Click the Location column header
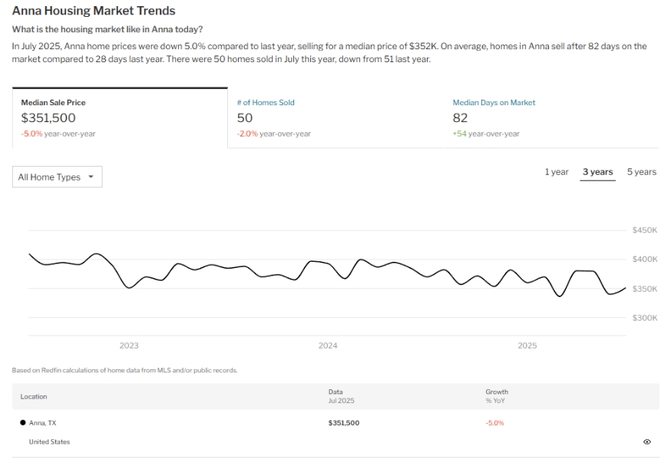The width and height of the screenshot is (671, 463). point(34,396)
